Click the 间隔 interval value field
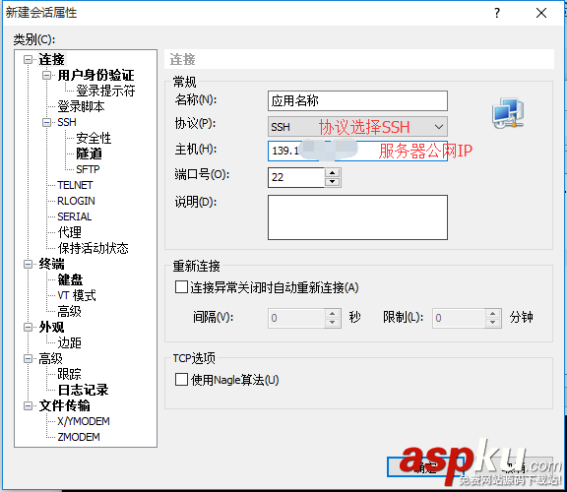The image size is (567, 492). coord(296,318)
